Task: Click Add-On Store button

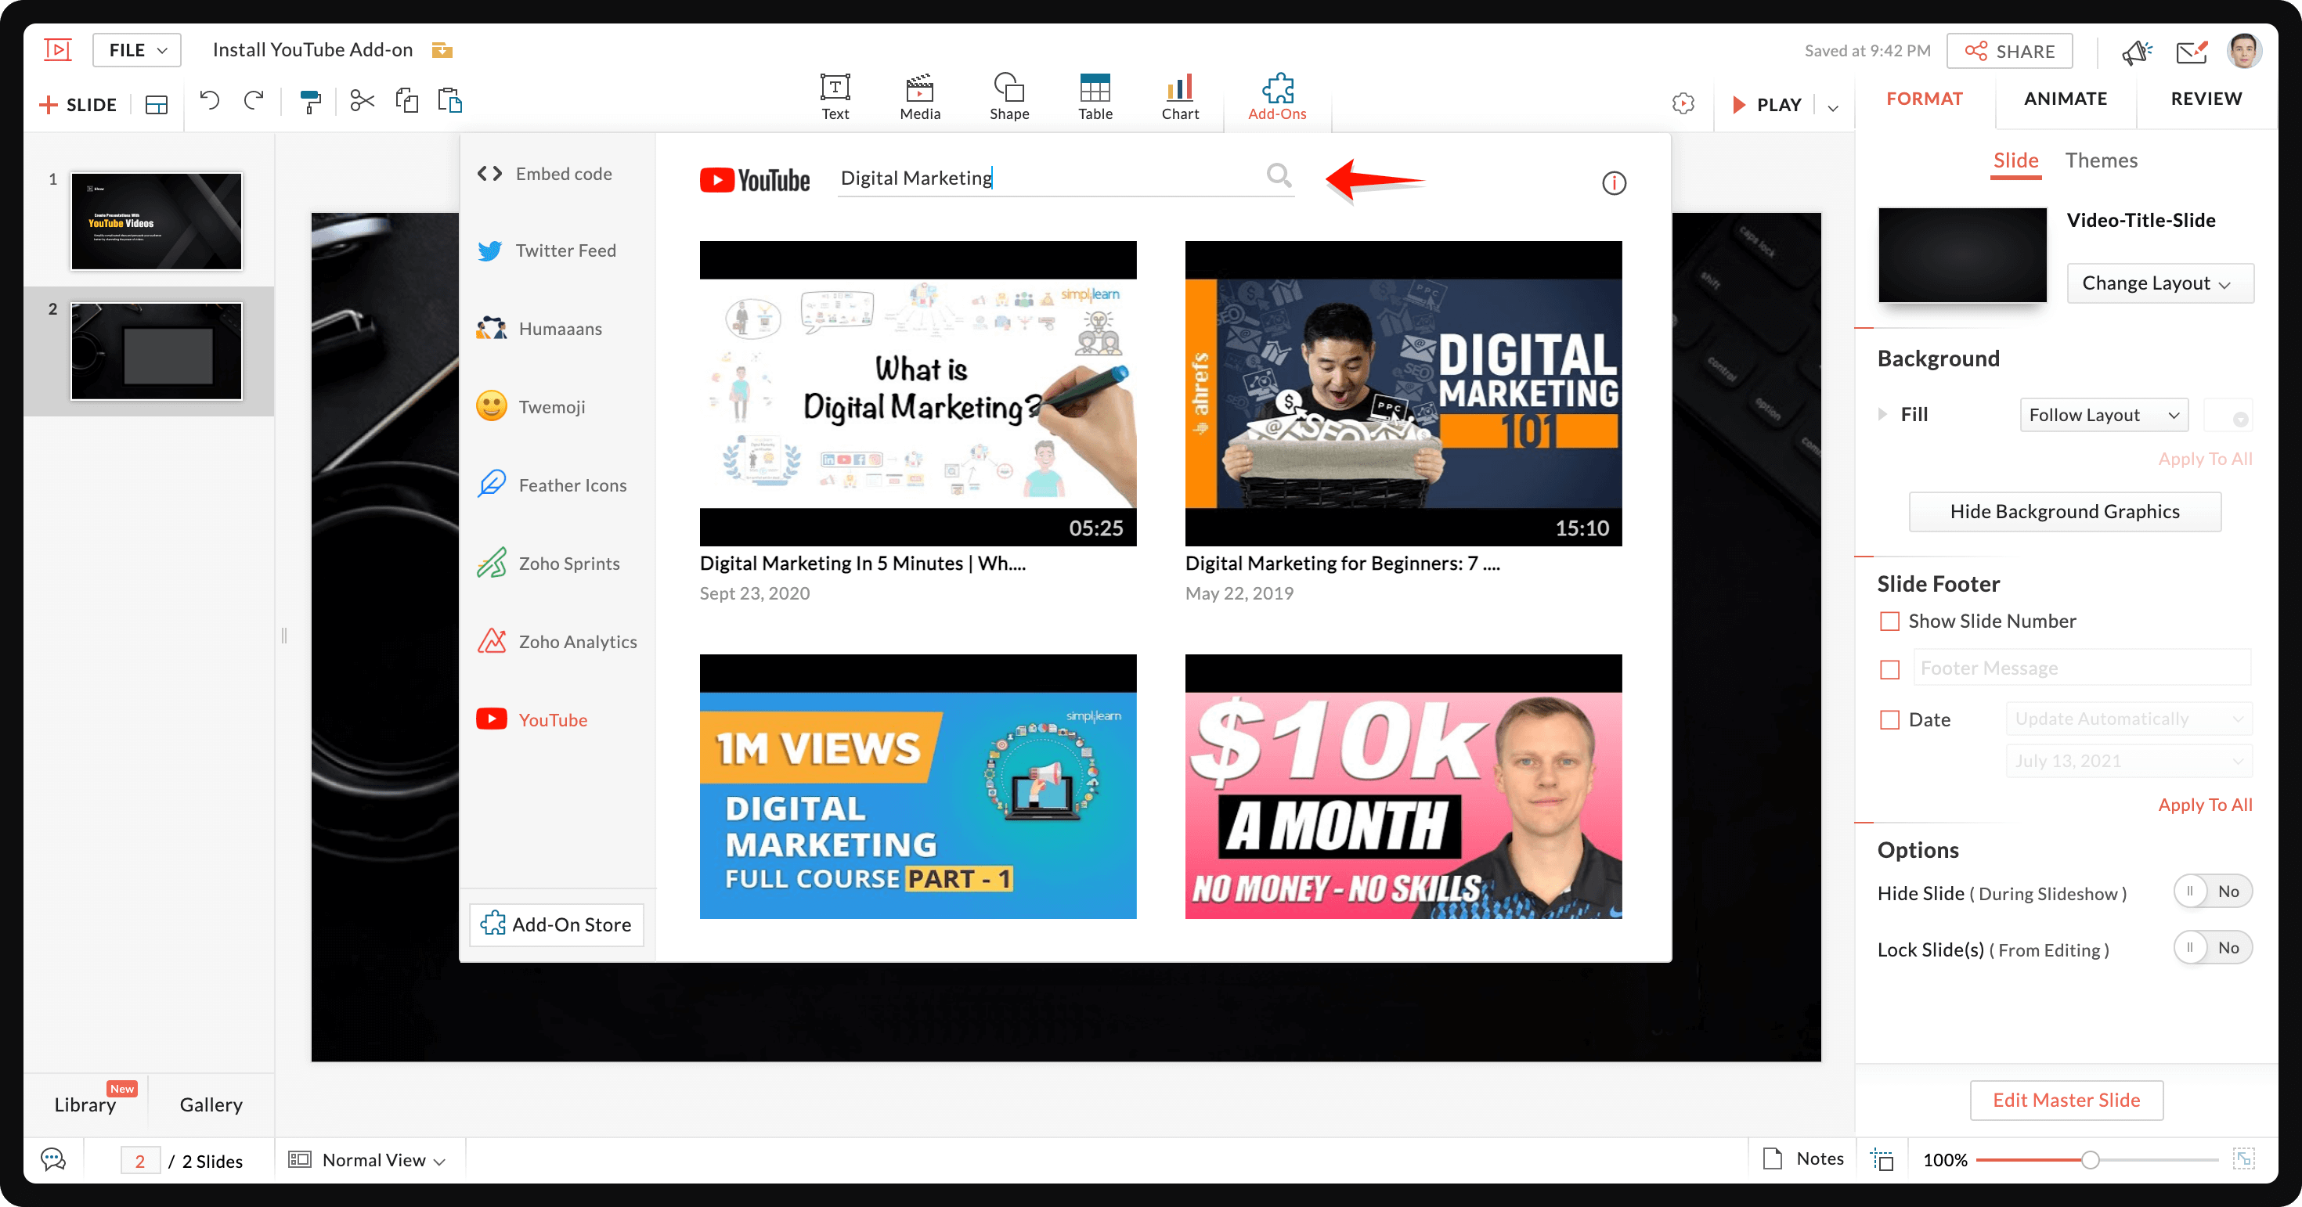Action: (x=557, y=924)
